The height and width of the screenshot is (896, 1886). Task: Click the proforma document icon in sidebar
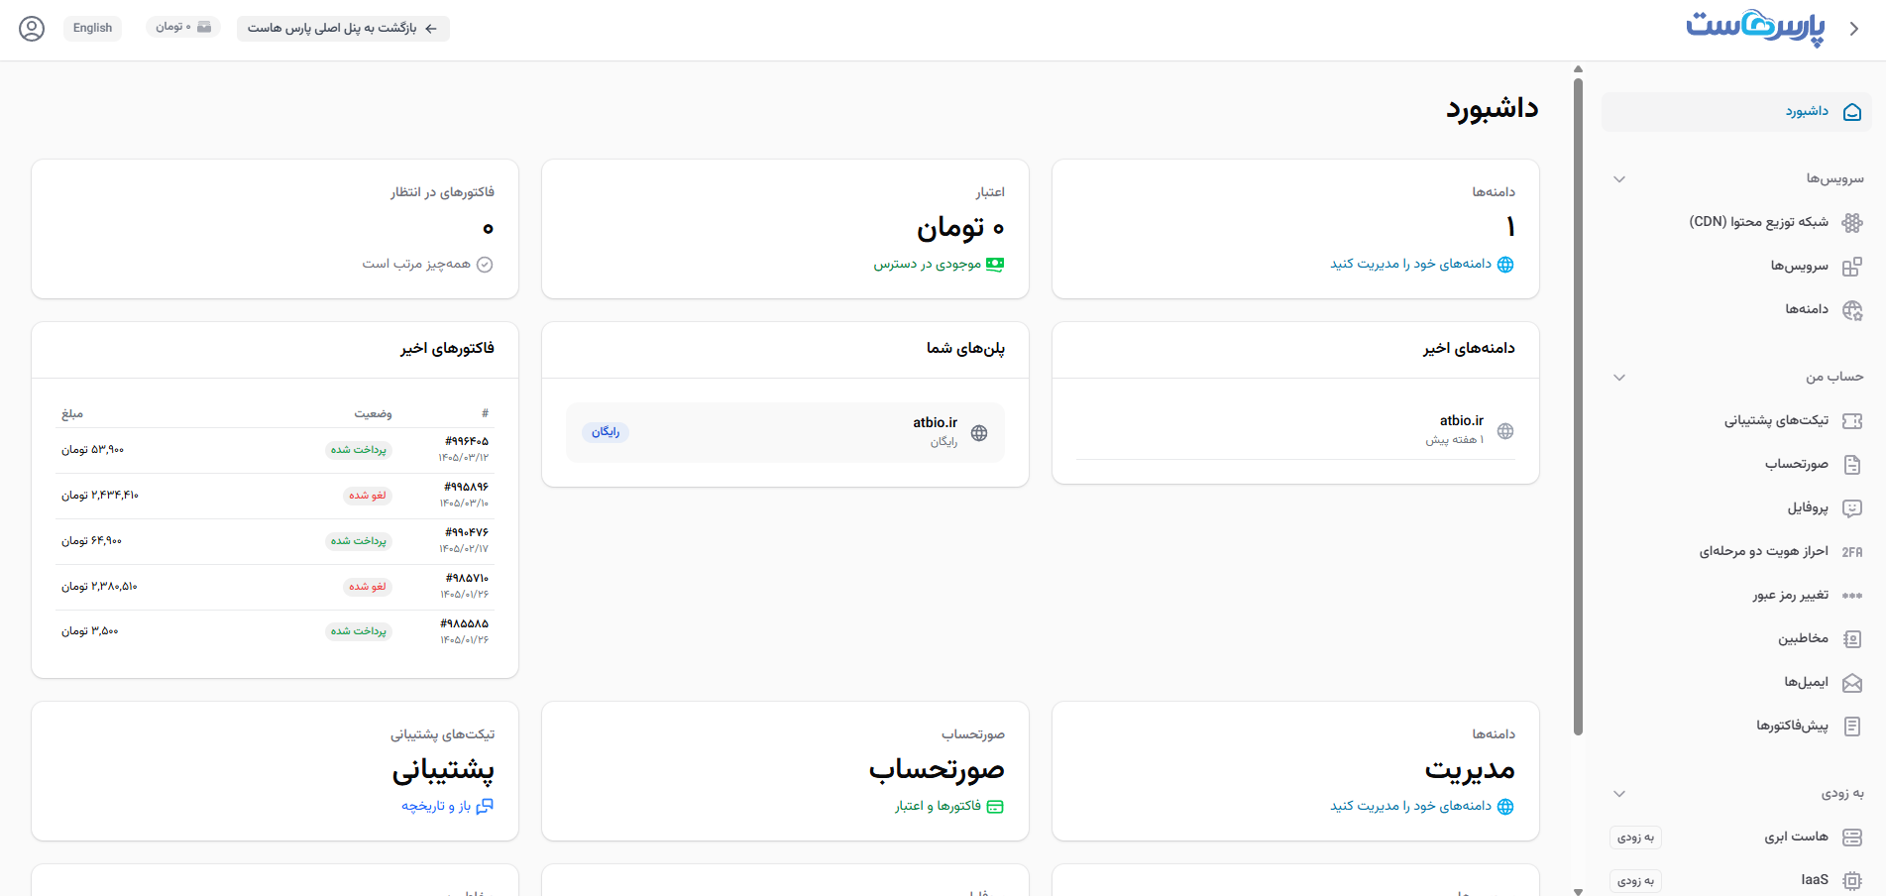click(x=1851, y=727)
